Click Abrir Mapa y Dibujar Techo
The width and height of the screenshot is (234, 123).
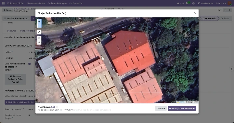[x=19, y=102]
